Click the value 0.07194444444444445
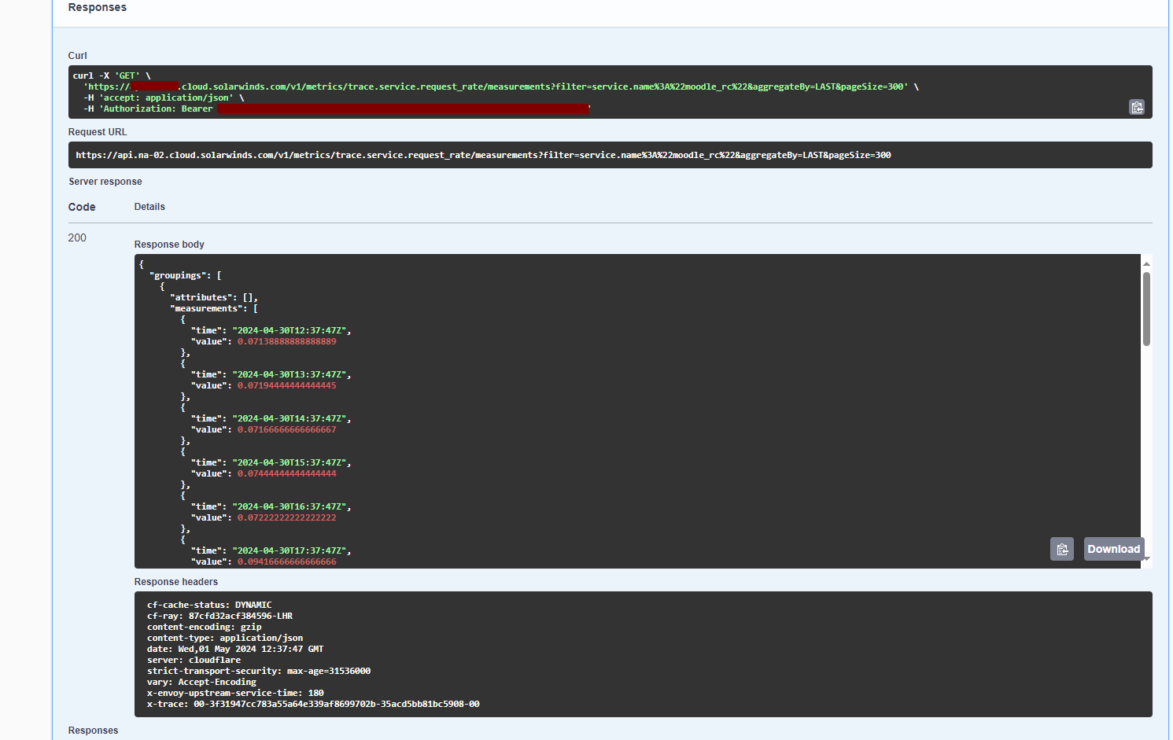This screenshot has width=1173, height=740. 287,385
